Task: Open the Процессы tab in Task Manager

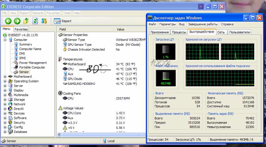Action: [179, 32]
